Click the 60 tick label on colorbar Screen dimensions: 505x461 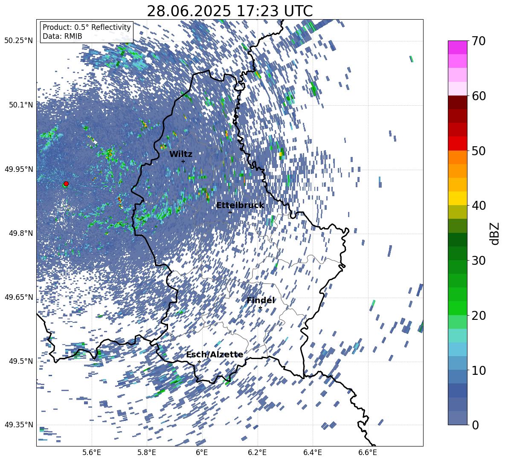pyautogui.click(x=479, y=96)
